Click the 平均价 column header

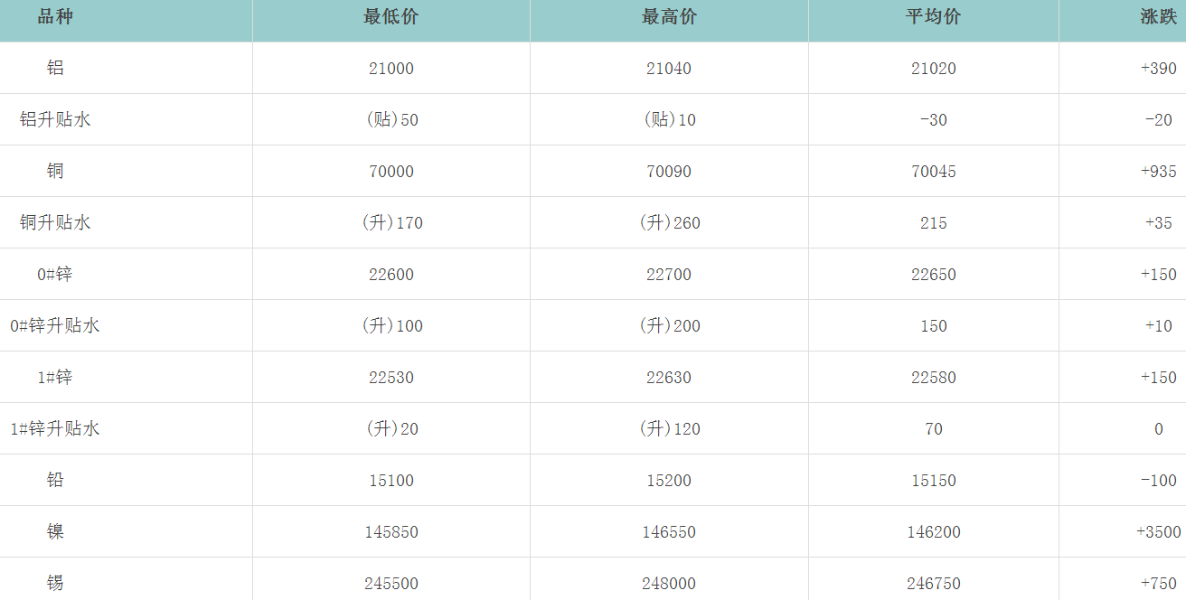[933, 17]
